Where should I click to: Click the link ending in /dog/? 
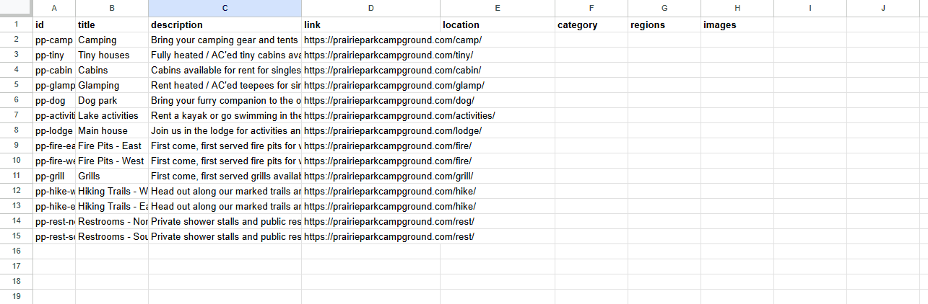coord(389,101)
